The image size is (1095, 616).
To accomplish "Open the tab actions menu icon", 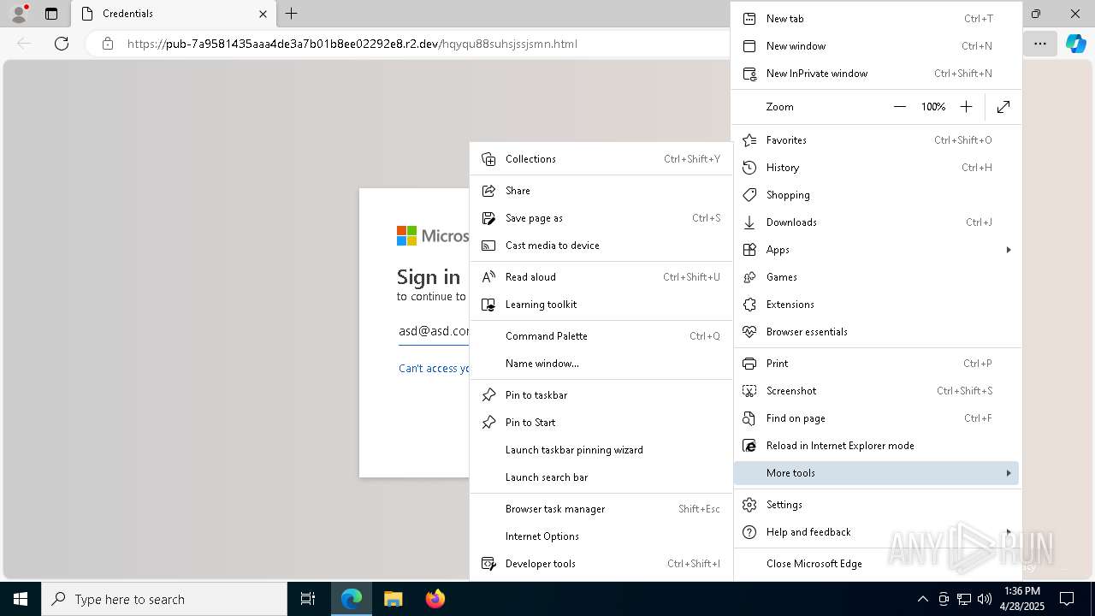I will [x=51, y=14].
